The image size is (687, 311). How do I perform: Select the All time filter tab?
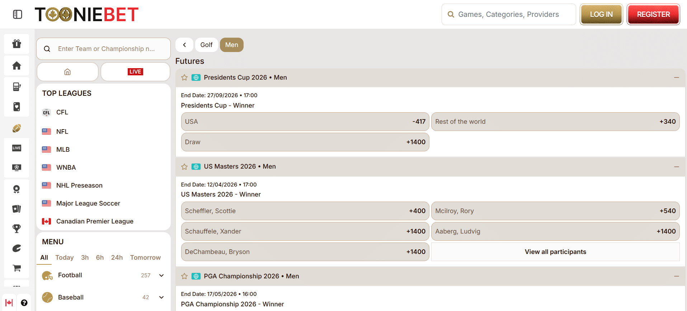[44, 258]
